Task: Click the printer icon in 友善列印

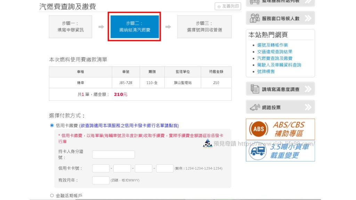Action: click(219, 7)
